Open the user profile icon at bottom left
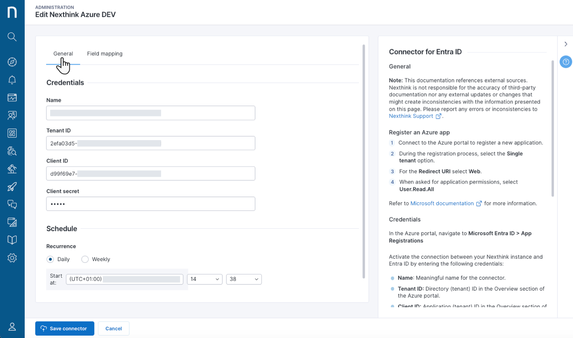 tap(12, 326)
